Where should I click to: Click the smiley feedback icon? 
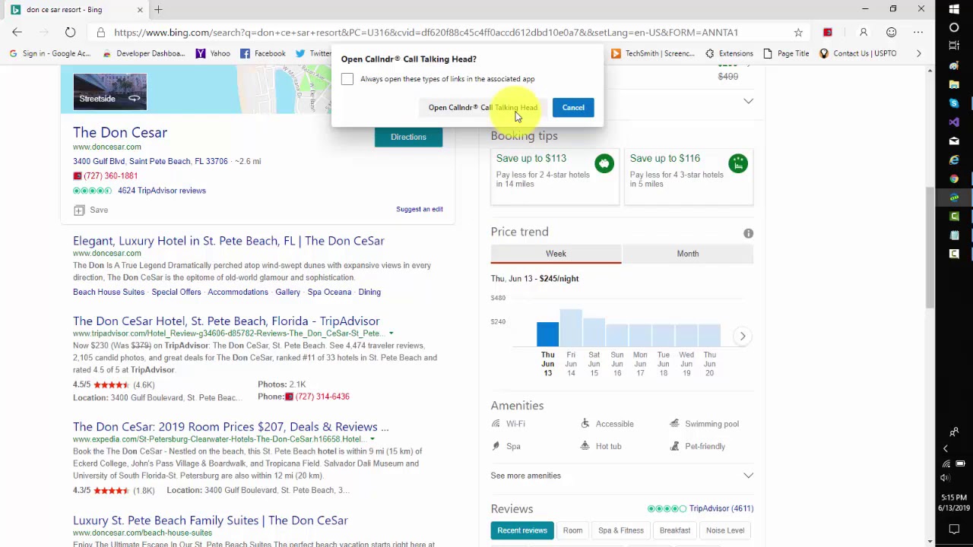click(891, 32)
